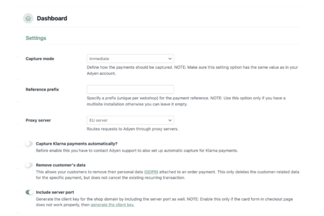Image resolution: width=324 pixels, height=216 pixels.
Task: Open the Proxy server dropdown showing EU server
Action: (130, 120)
